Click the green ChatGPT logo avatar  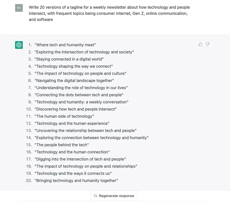click(x=19, y=45)
